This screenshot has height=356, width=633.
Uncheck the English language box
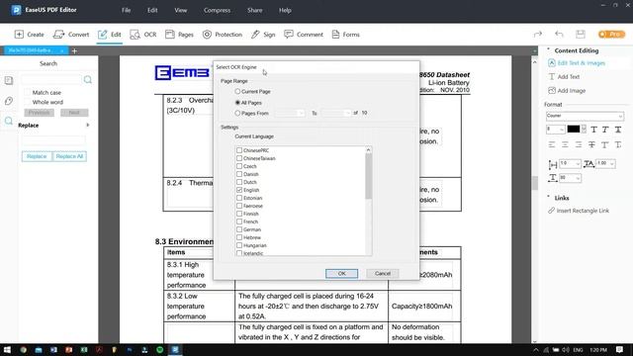(239, 190)
